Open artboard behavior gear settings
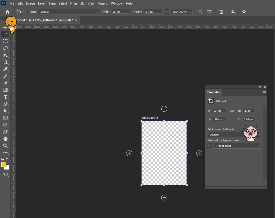This screenshot has height=218, width=275. pos(244,12)
